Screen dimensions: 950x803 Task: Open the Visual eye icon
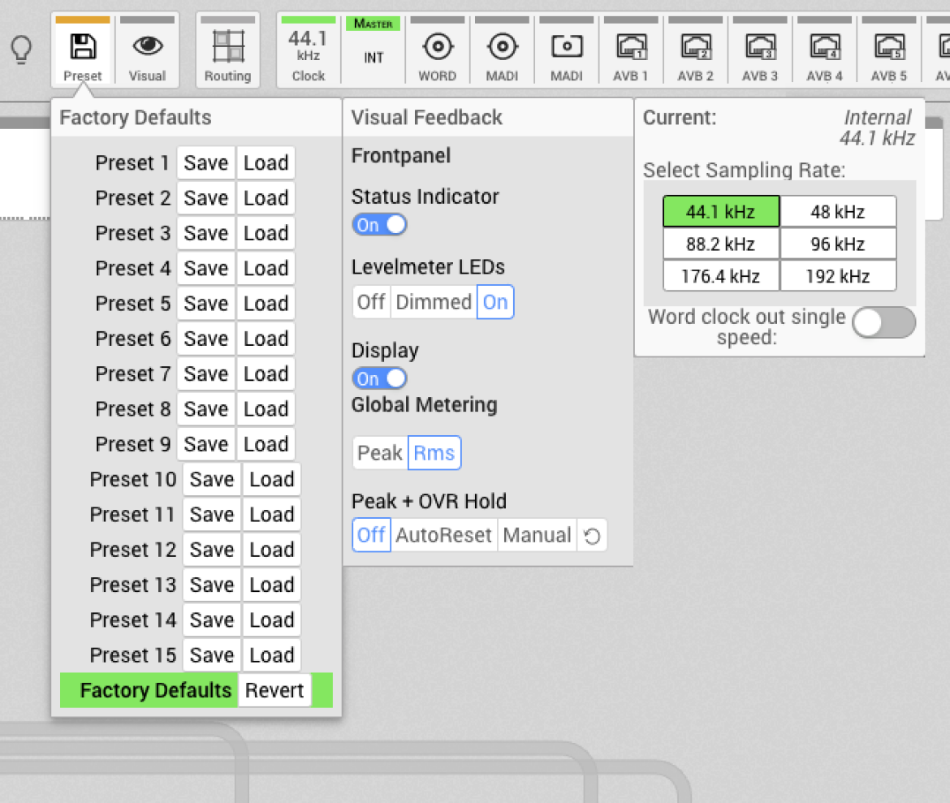pos(147,46)
